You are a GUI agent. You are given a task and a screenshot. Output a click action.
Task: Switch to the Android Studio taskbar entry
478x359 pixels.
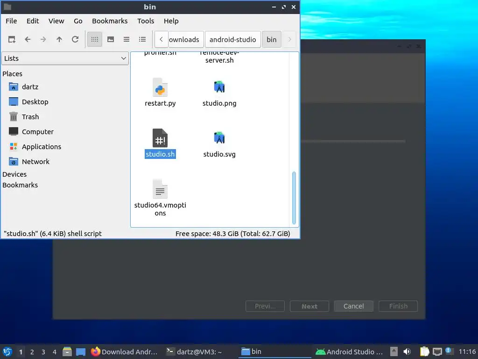[349, 352]
